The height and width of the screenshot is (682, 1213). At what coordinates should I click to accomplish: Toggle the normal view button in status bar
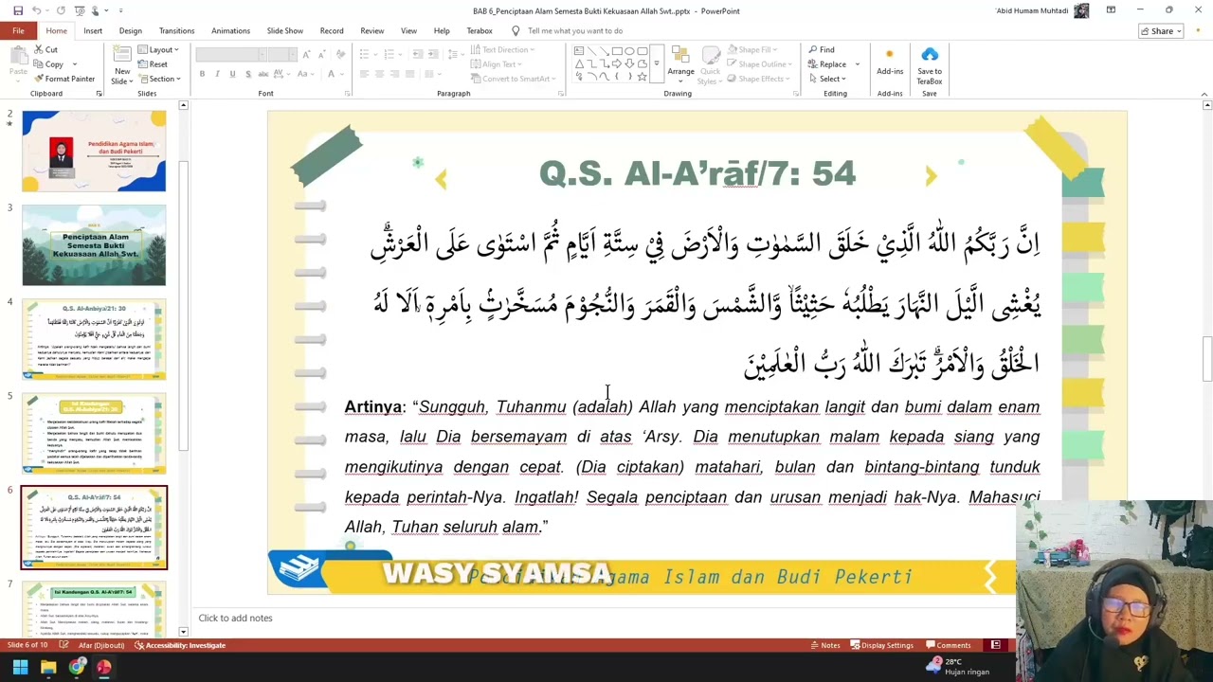pos(996,645)
